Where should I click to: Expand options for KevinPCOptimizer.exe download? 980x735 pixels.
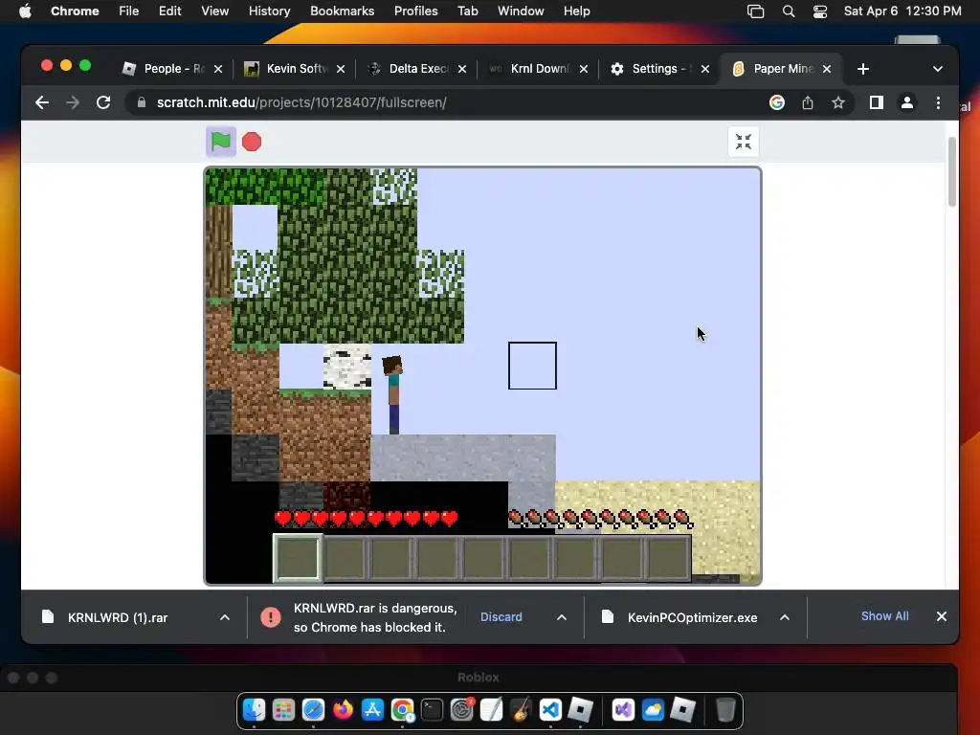pos(785,617)
